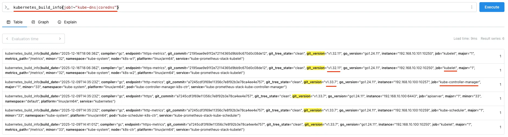The image size is (508, 137).
Task: Click value 1 of the apiserver row
Action: coord(500,99)
